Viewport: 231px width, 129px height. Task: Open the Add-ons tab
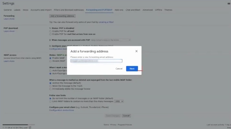pos(119,10)
